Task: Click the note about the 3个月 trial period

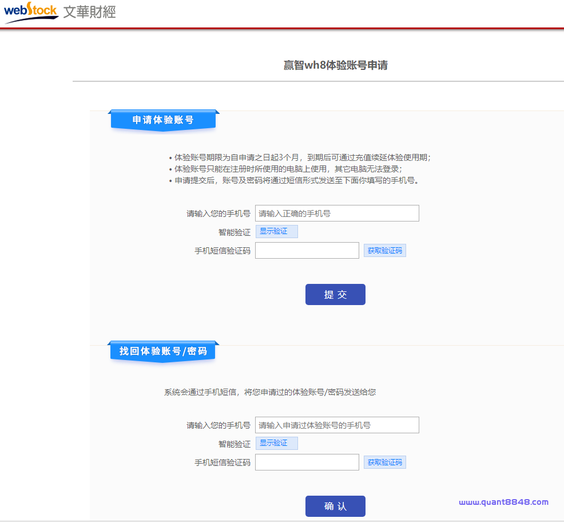Action: click(x=302, y=157)
